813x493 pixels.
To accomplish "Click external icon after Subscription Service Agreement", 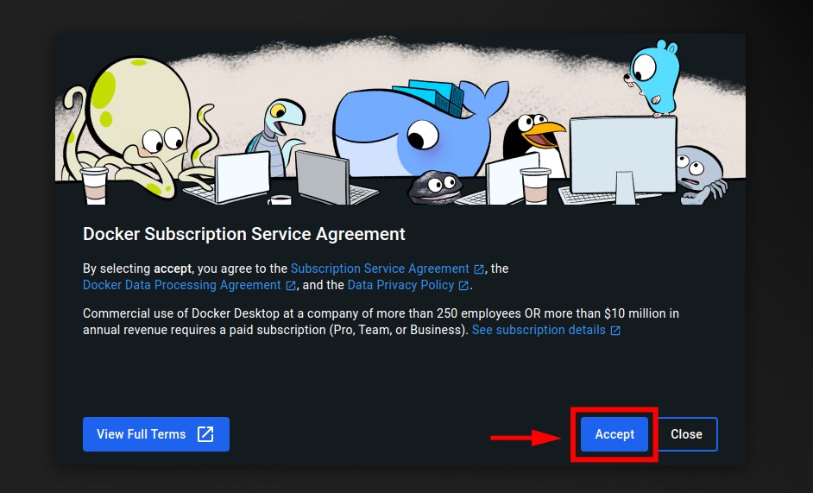I will pyautogui.click(x=479, y=269).
